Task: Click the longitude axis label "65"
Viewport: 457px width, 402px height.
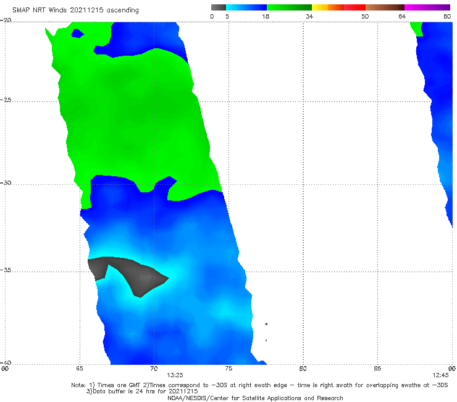Action: click(80, 369)
